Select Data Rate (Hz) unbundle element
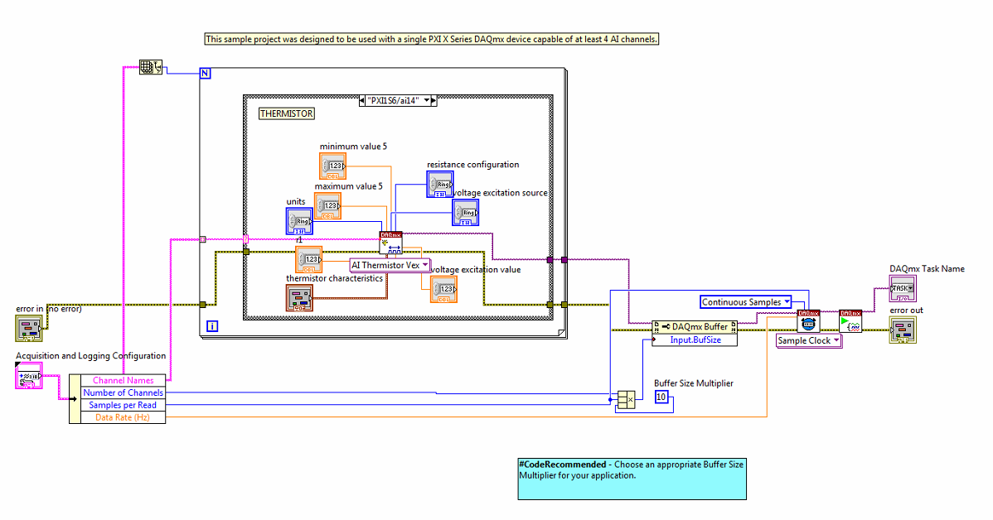 pos(123,417)
